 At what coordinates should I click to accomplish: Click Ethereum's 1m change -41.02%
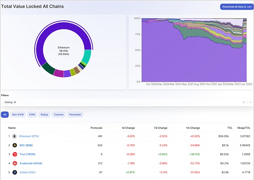pos(195,136)
